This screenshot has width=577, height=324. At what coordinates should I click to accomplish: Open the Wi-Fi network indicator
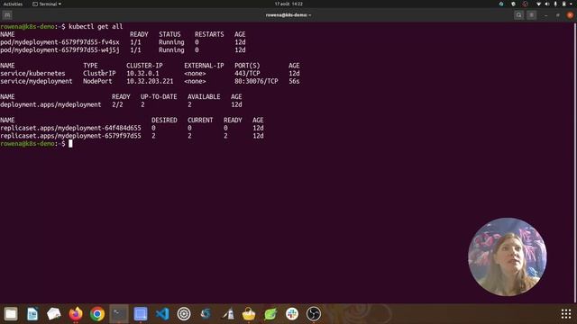539,4
